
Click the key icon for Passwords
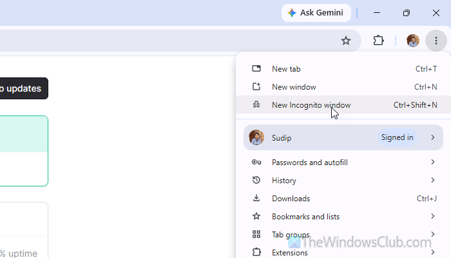tap(256, 162)
